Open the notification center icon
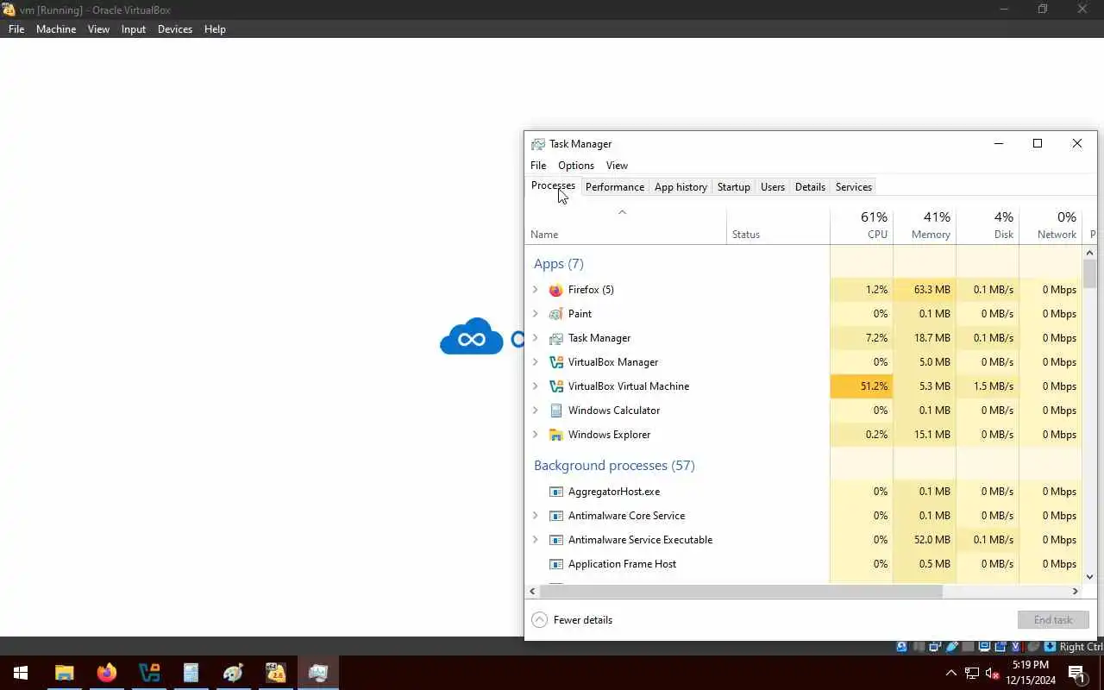Screen dimensions: 1104x690 [1077, 674]
